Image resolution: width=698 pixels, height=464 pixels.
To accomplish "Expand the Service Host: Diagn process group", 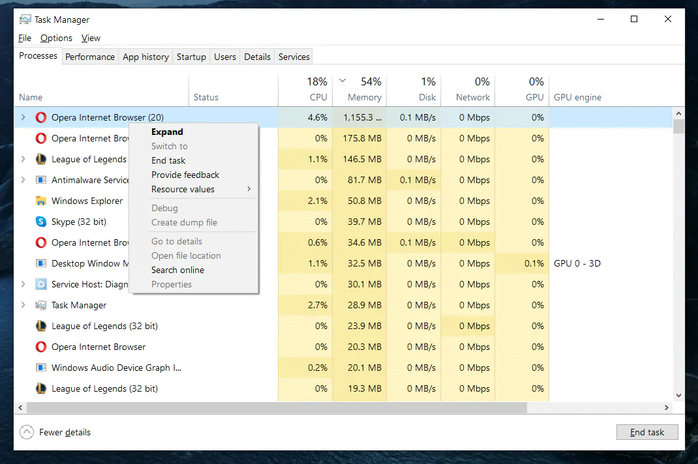I will point(23,284).
